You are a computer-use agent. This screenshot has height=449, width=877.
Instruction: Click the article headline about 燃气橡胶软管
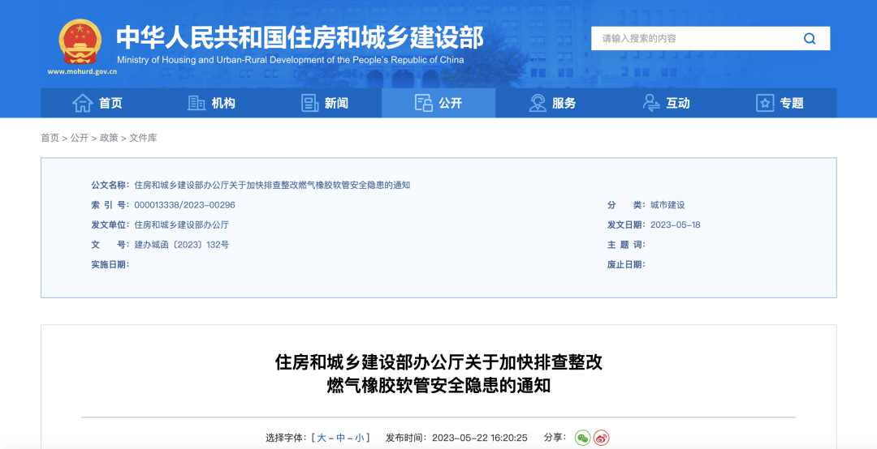tap(438, 374)
